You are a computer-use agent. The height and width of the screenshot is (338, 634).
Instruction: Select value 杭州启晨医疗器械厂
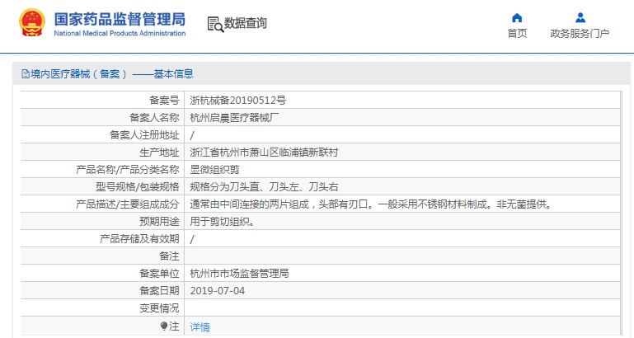[x=234, y=117]
